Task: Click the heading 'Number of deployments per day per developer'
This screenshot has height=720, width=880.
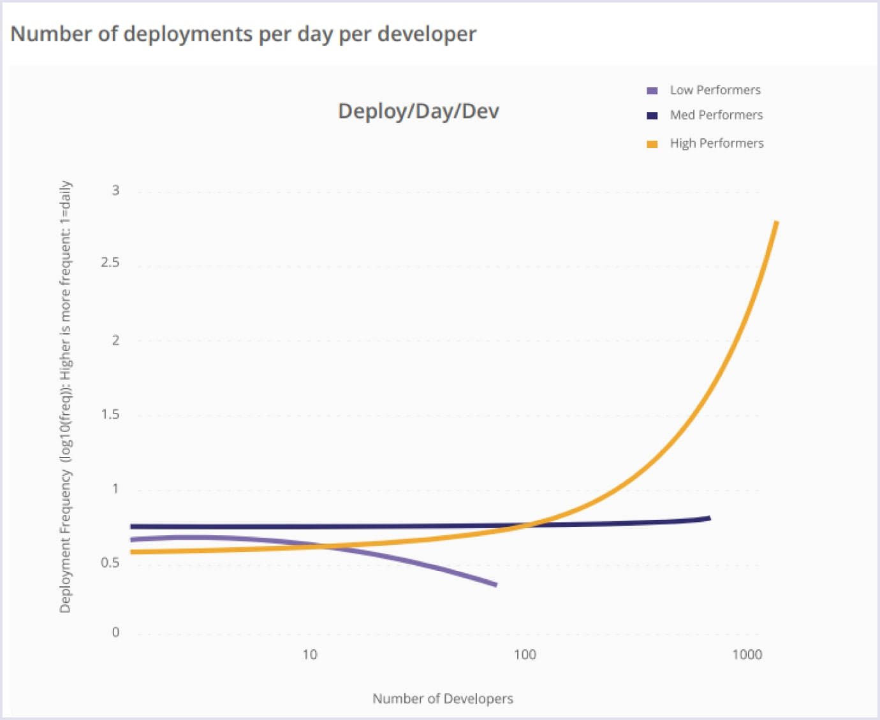Action: point(243,34)
